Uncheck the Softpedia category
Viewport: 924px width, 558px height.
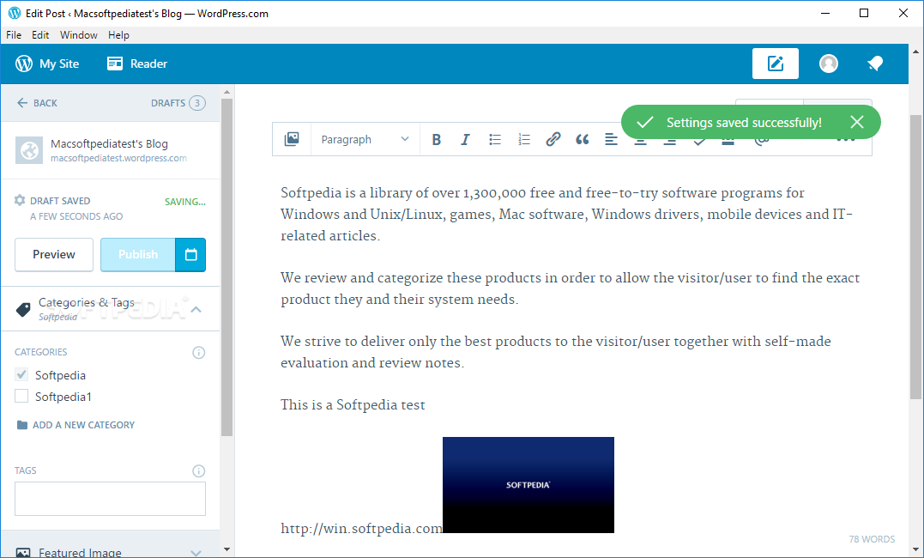pyautogui.click(x=21, y=374)
